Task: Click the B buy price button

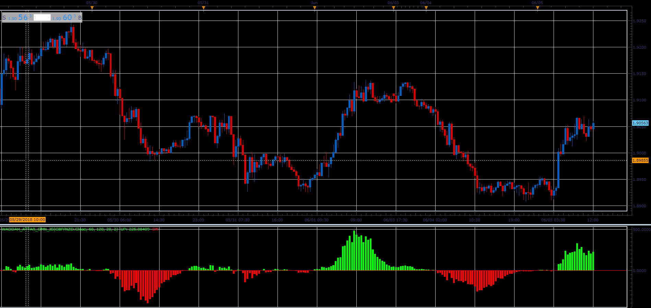Action: (x=67, y=17)
